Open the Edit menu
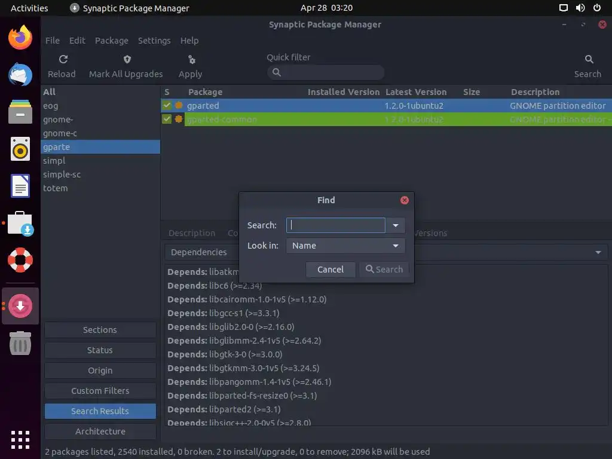Viewport: 612px width, 459px height. click(77, 41)
